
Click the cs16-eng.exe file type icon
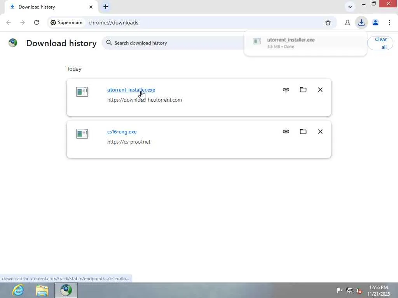click(82, 133)
